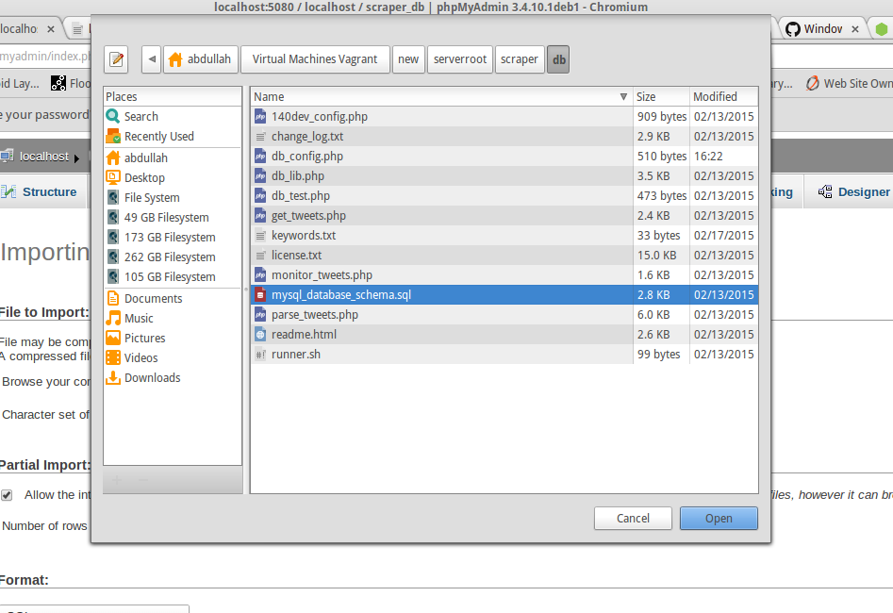Open the 105 GB Filesystem drive
Image resolution: width=893 pixels, height=613 pixels.
click(173, 277)
